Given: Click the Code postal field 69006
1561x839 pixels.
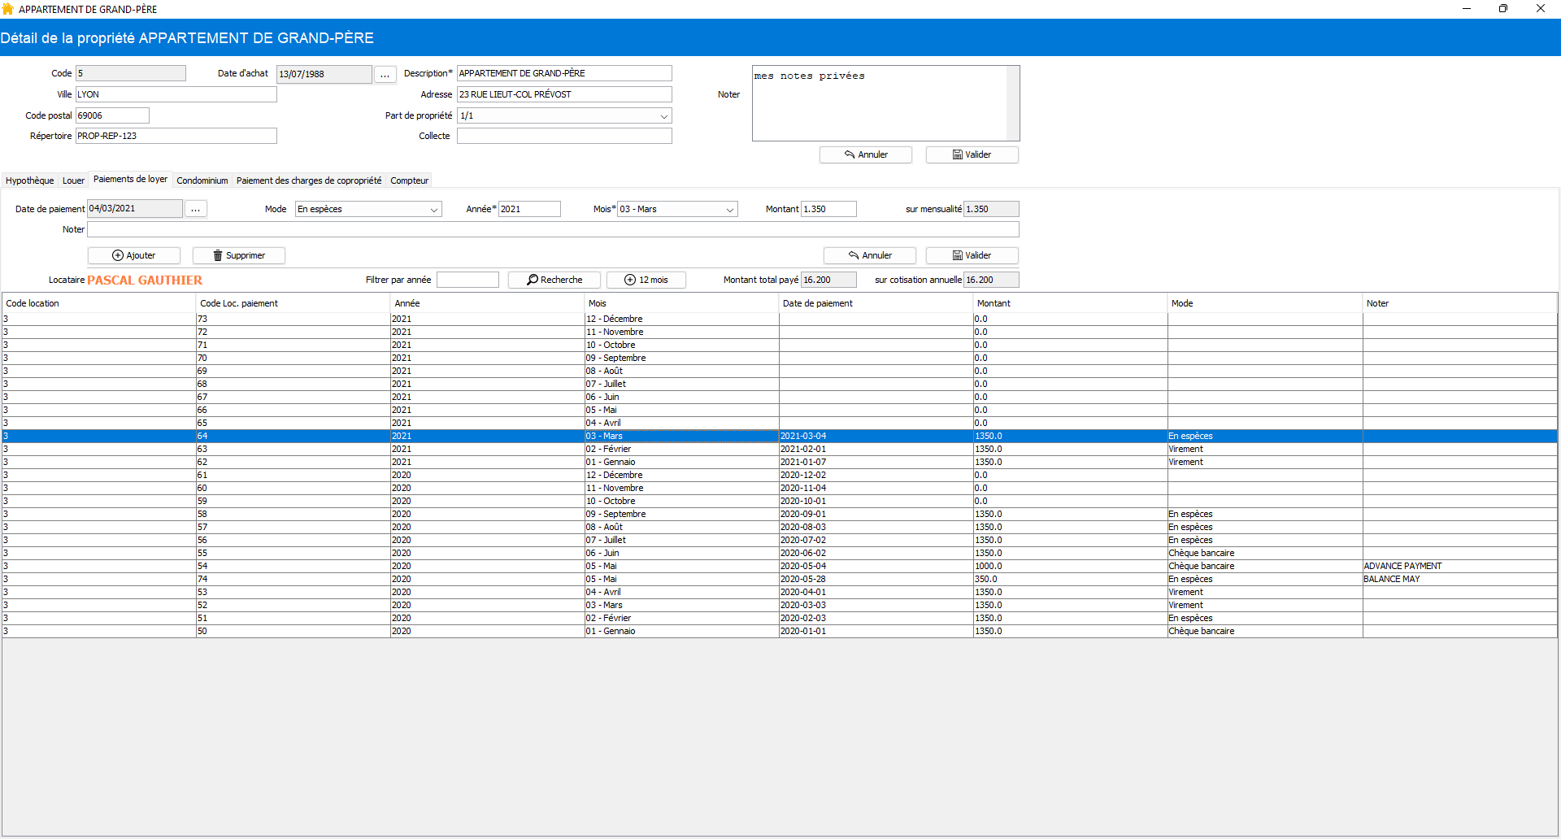Looking at the screenshot, I should (112, 115).
